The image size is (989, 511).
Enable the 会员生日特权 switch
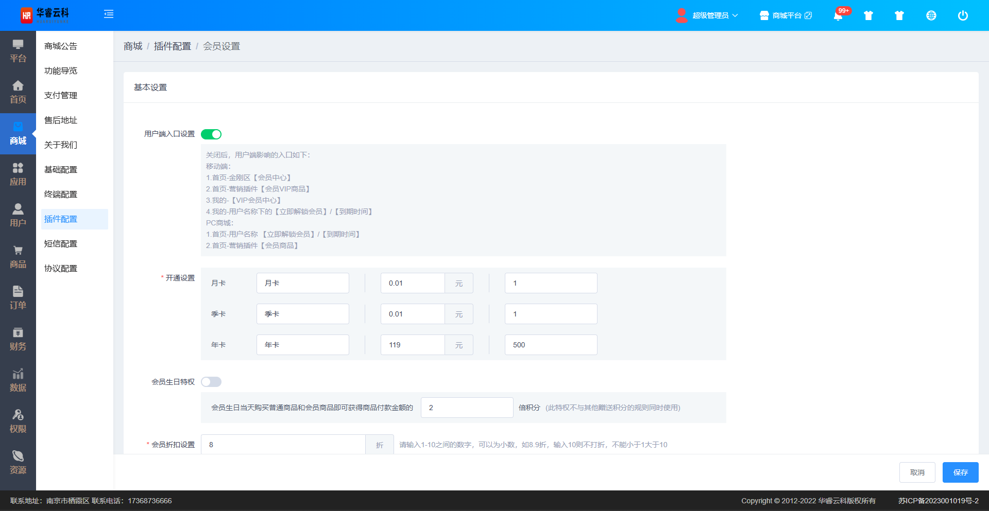coord(211,382)
